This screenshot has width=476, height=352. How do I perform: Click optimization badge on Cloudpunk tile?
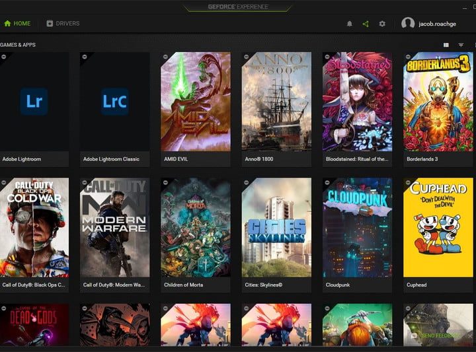pos(327,182)
